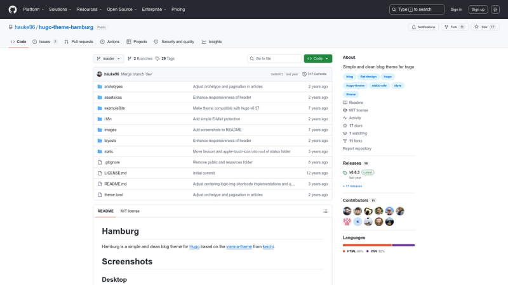The width and height of the screenshot is (508, 285).
Task: Click the search input in the header
Action: tap(417, 9)
